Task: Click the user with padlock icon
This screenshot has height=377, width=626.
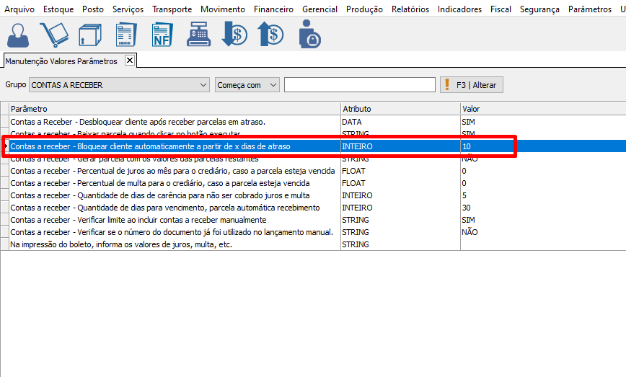Action: click(x=309, y=35)
